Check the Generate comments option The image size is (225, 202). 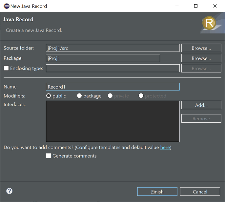[49, 156]
